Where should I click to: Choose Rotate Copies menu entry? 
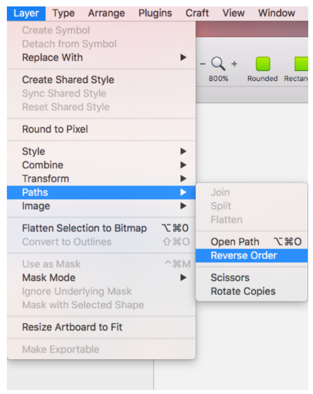pyautogui.click(x=243, y=291)
